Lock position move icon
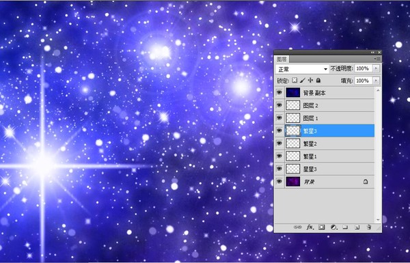Screen dimensions: 410x263 (x=310, y=80)
